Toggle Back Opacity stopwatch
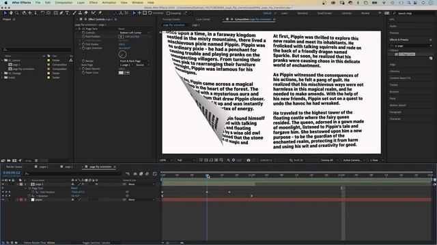Screen dimensions: 437x245 pos(83,69)
